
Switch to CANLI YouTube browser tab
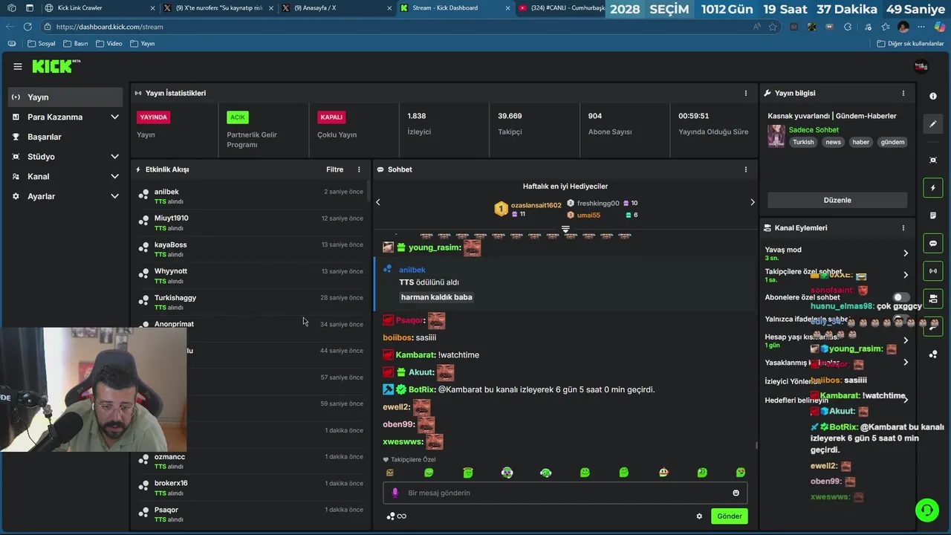[x=561, y=8]
